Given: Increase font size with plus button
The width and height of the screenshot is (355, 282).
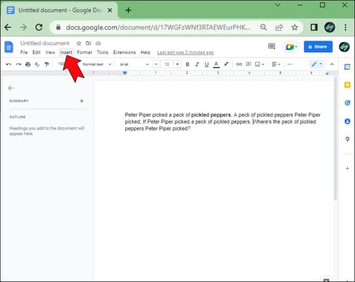Looking at the screenshot, I should point(177,64).
